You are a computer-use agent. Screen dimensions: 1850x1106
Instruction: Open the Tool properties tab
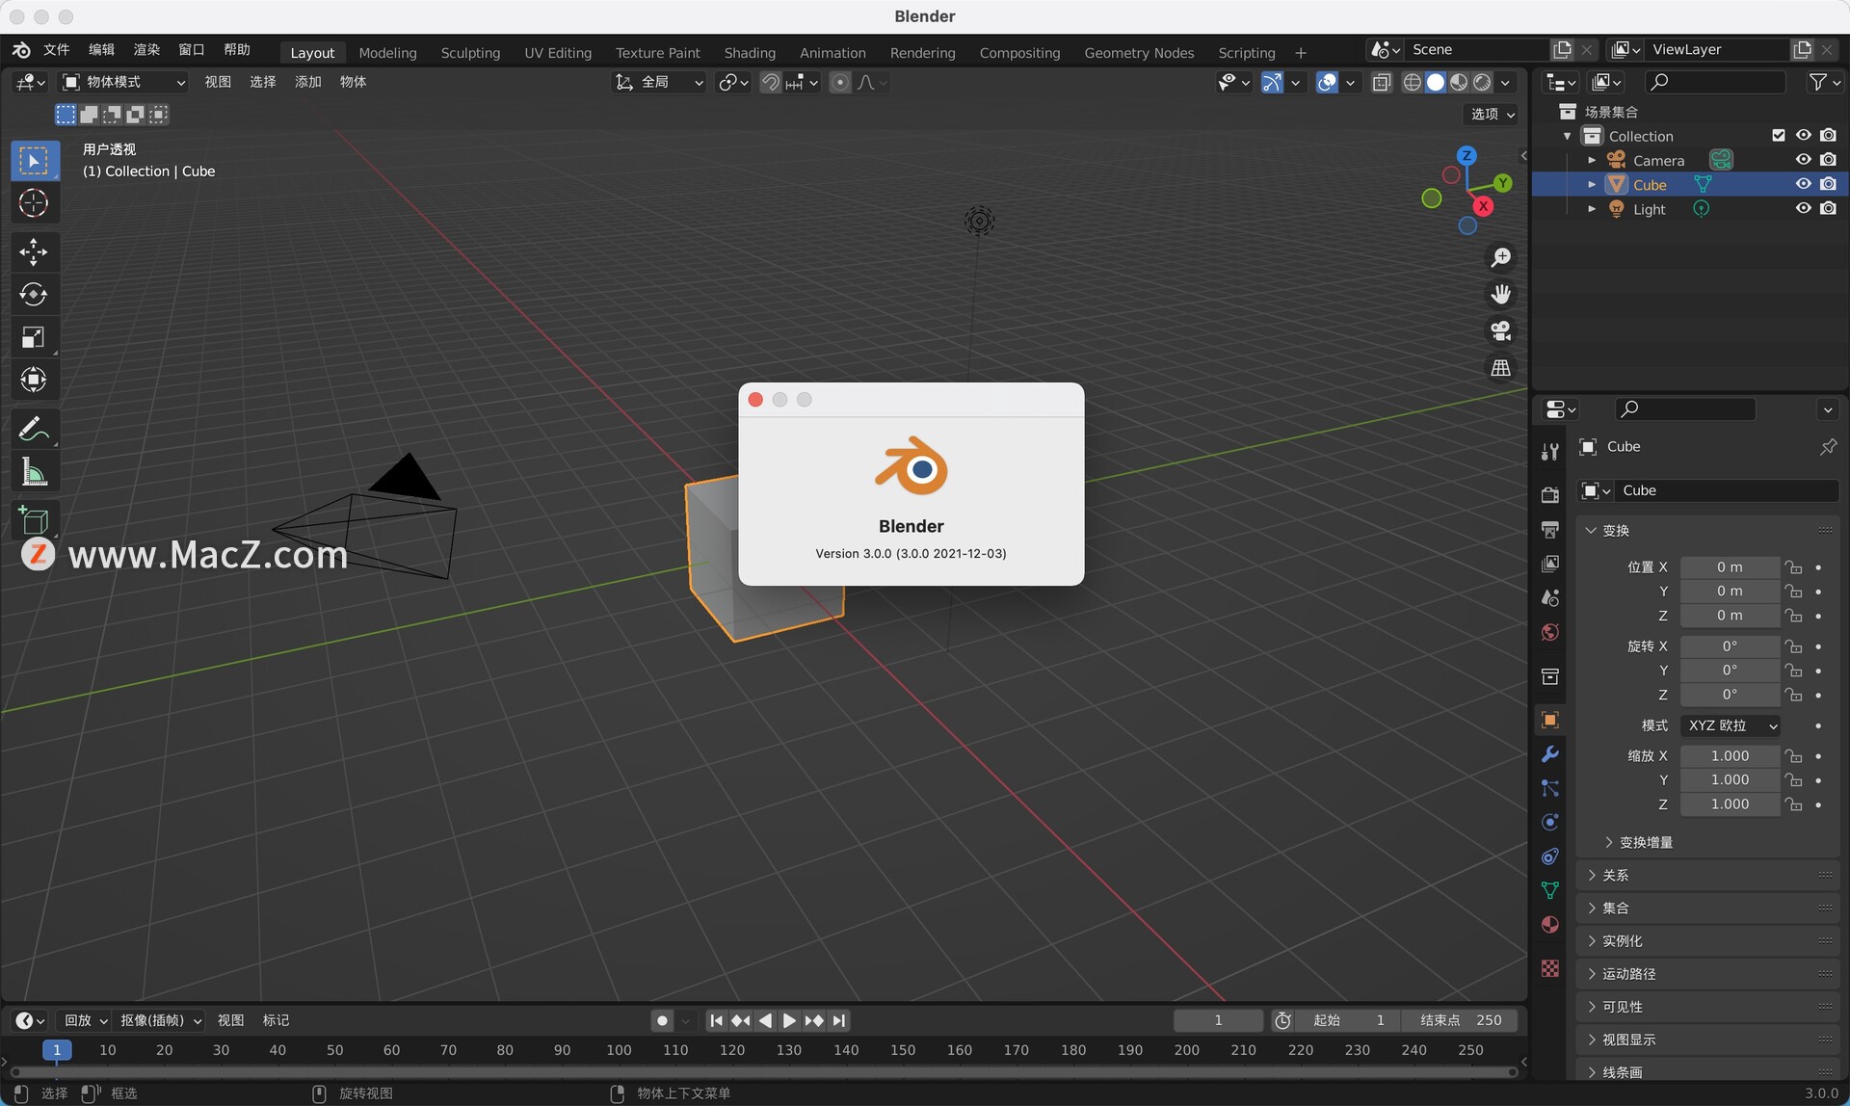pyautogui.click(x=1549, y=452)
